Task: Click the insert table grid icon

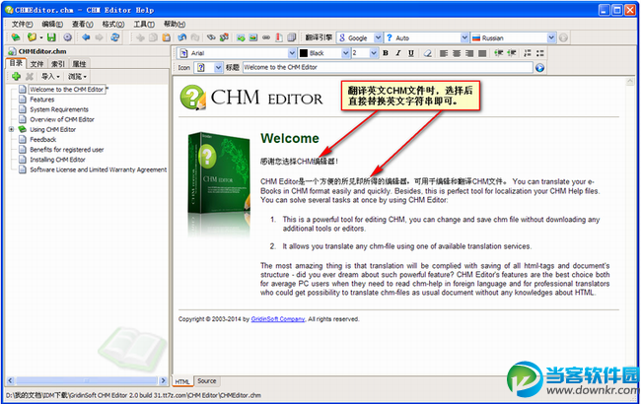Action: 292,37
